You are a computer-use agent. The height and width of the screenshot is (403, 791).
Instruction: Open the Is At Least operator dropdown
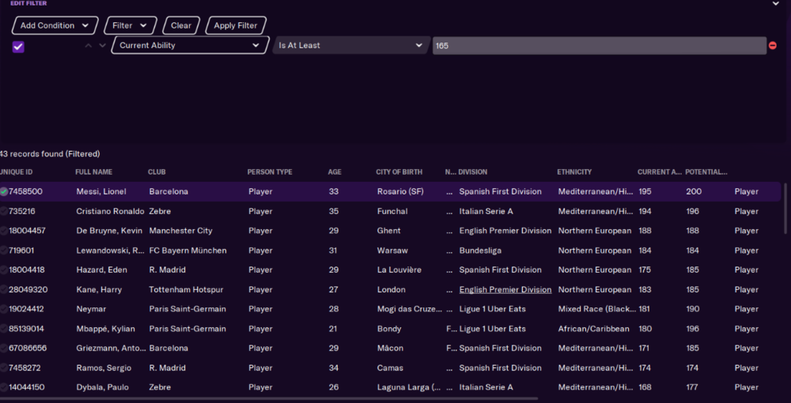pos(350,45)
